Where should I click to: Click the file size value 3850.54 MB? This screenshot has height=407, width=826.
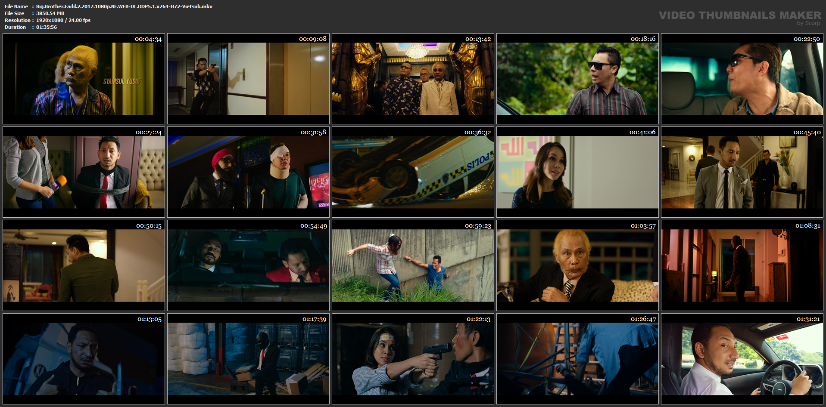50,13
